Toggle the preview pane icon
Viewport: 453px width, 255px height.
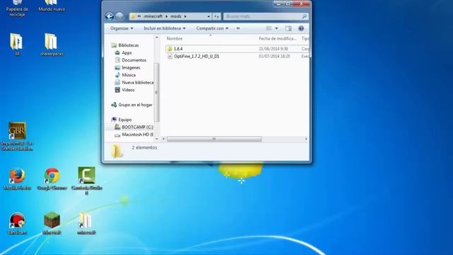(288, 28)
